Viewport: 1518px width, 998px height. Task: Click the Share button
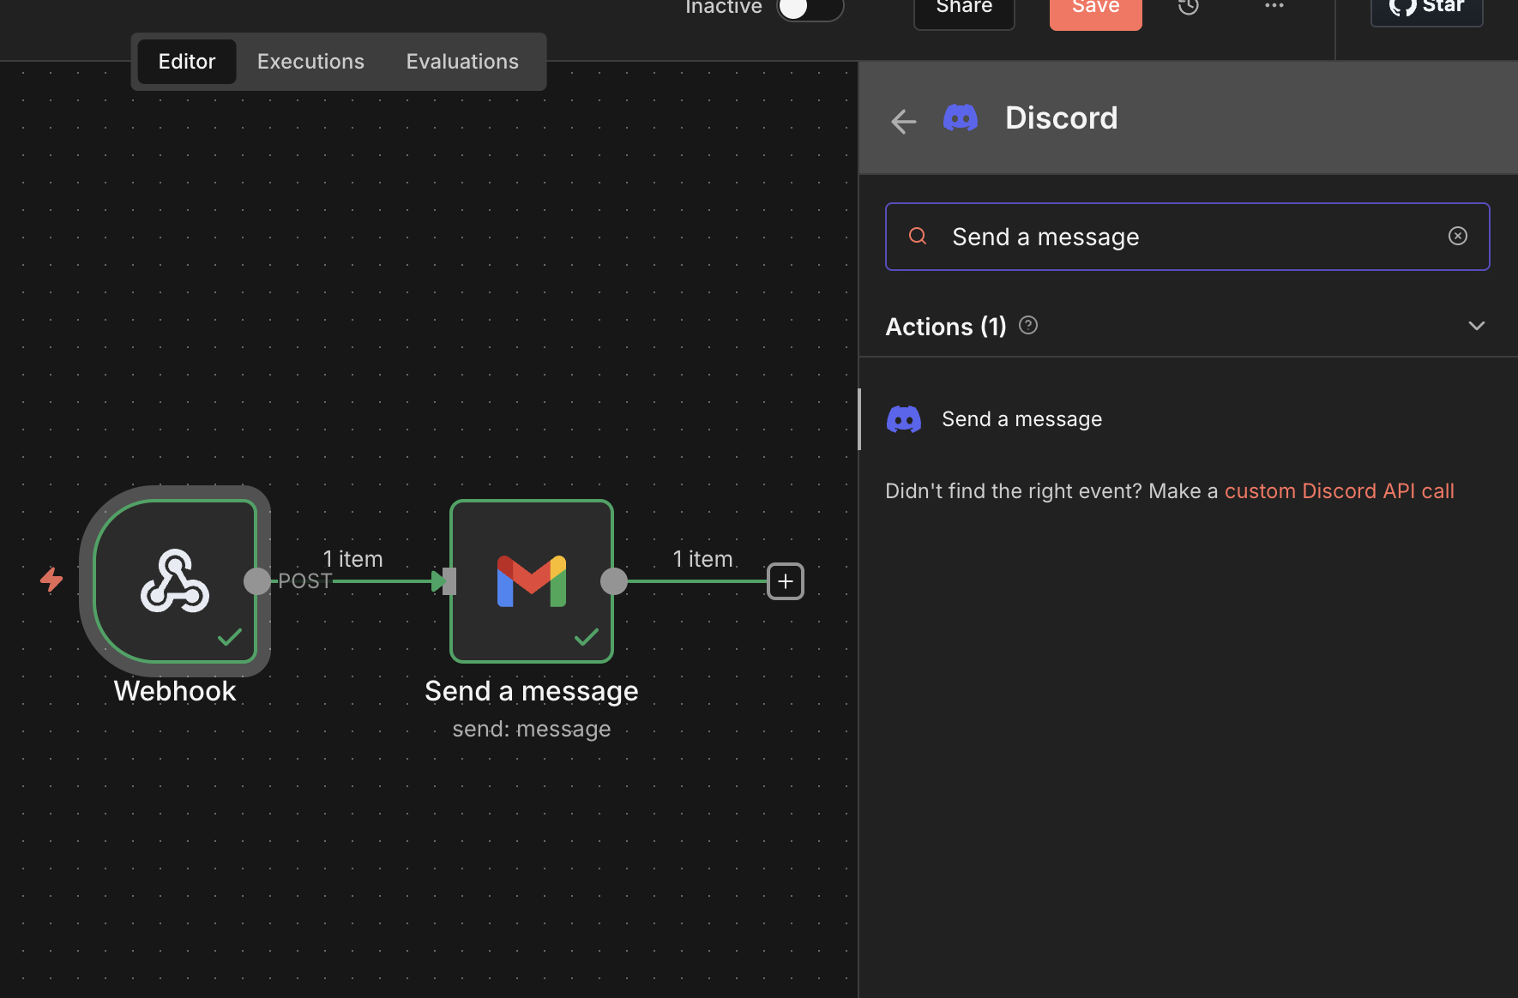[963, 9]
